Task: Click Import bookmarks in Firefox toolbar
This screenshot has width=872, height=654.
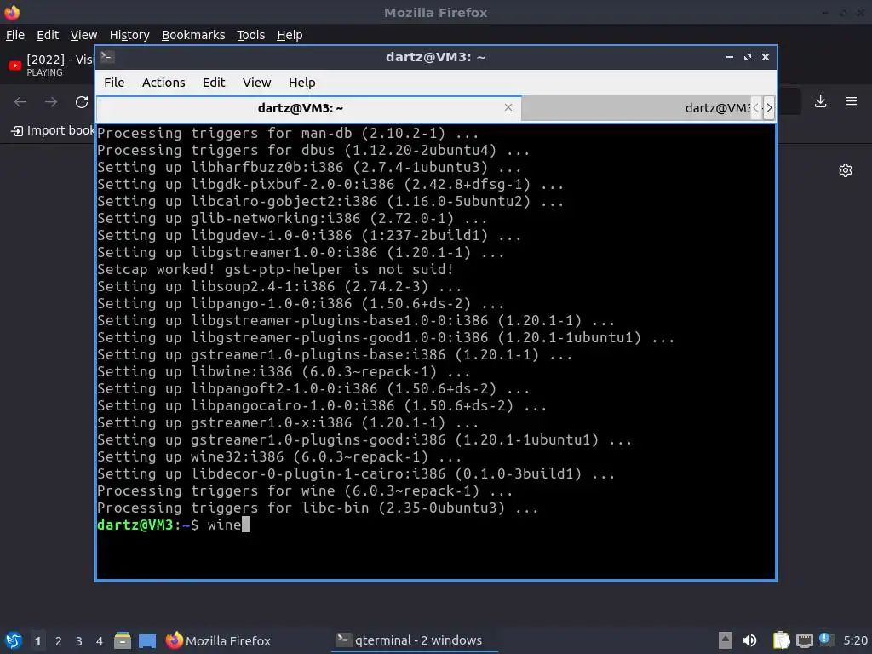Action: tap(53, 130)
